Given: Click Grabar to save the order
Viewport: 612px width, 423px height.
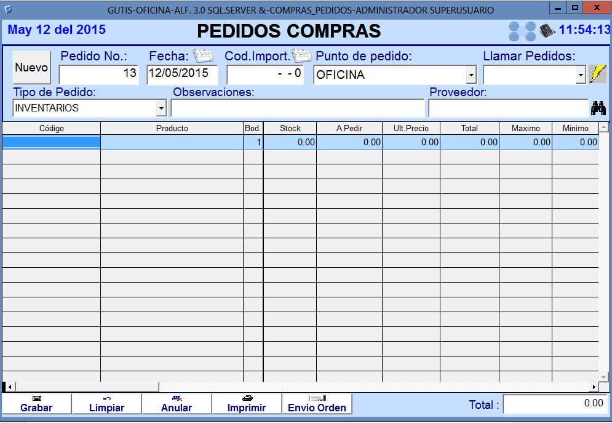Looking at the screenshot, I should (x=36, y=404).
